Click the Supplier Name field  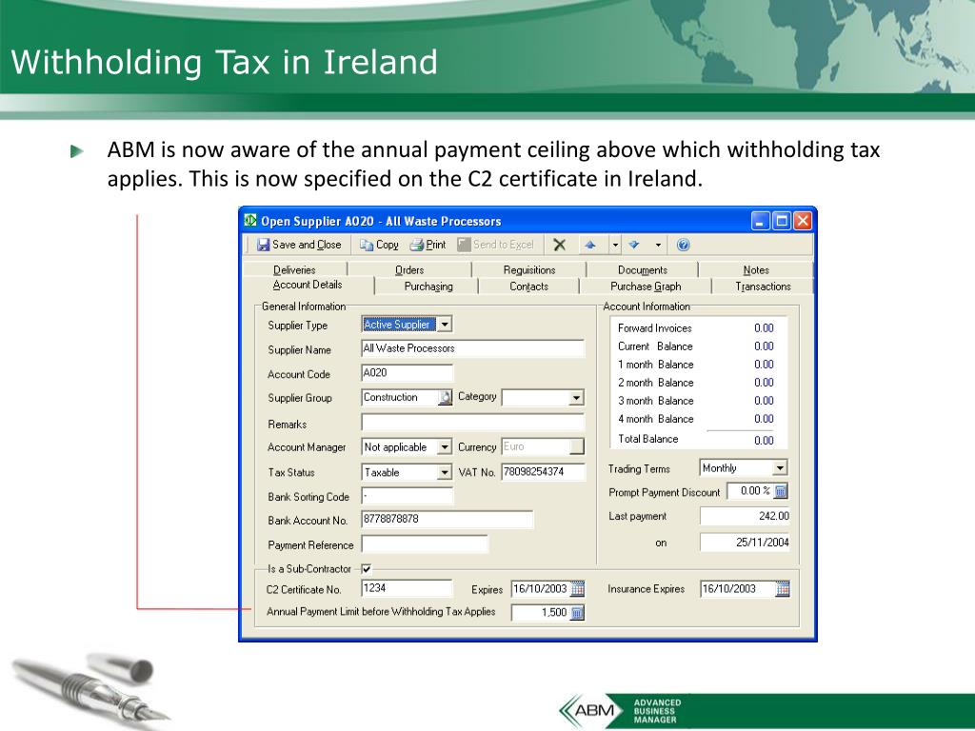pos(472,348)
